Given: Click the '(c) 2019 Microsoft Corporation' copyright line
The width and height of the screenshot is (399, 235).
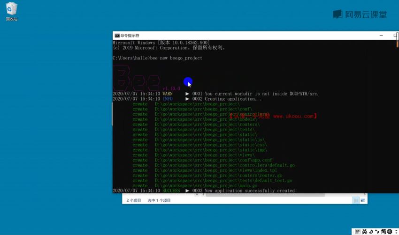Looking at the screenshot, I should [169, 48].
